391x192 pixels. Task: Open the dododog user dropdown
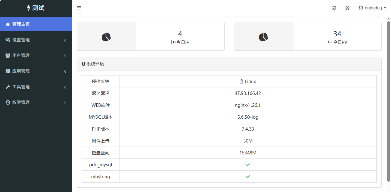coord(372,8)
